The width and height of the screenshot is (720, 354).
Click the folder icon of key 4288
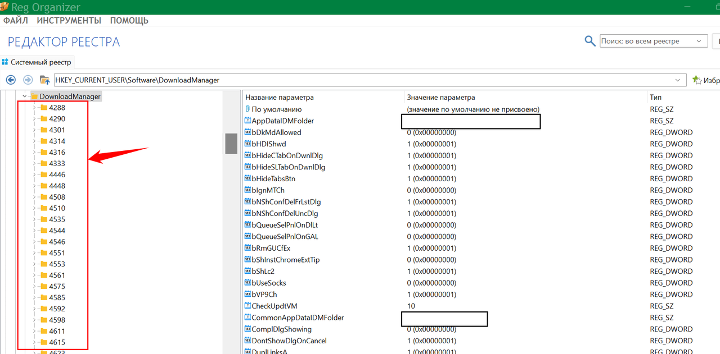pos(44,108)
